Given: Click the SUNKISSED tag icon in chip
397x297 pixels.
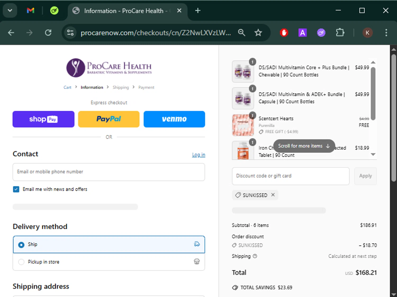Looking at the screenshot, I should [x=238, y=195].
